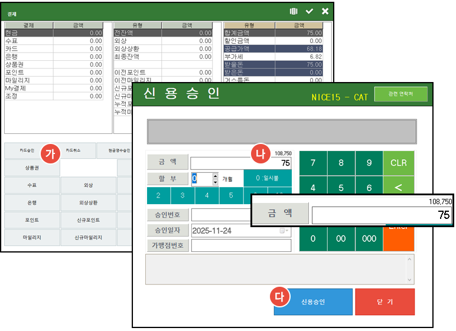This screenshot has width=456, height=331.
Task: Select 5-month installment button
Action: [x=231, y=195]
